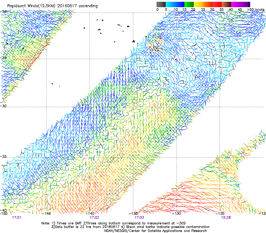This screenshot has height=233, width=266.
Task: Click the purple '17:02' swath time
Action: click(94, 218)
